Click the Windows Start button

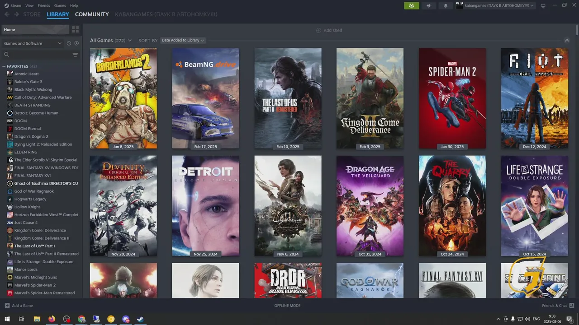point(7,319)
